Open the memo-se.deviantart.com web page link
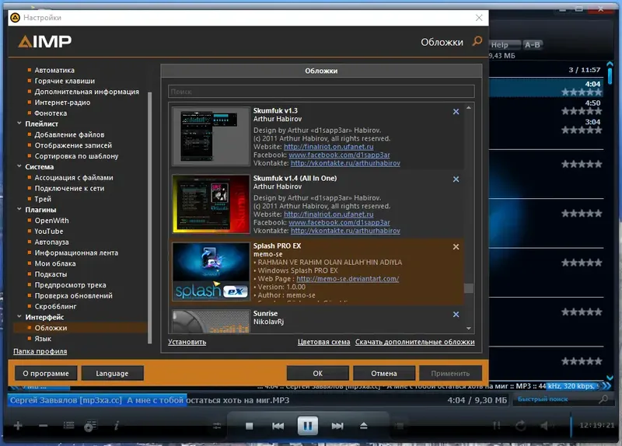Image resolution: width=622 pixels, height=446 pixels. tap(348, 279)
